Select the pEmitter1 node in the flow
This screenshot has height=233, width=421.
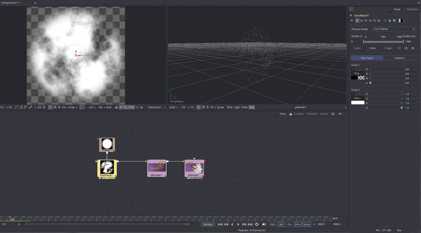pos(157,168)
